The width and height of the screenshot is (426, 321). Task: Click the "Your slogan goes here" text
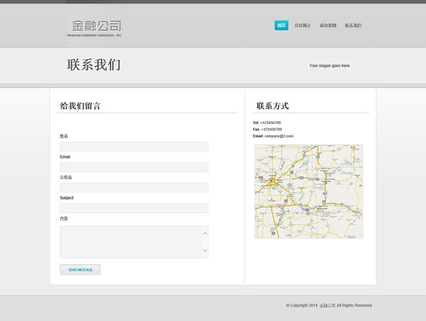click(329, 66)
